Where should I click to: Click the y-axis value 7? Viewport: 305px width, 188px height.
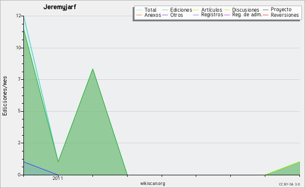point(19,79)
